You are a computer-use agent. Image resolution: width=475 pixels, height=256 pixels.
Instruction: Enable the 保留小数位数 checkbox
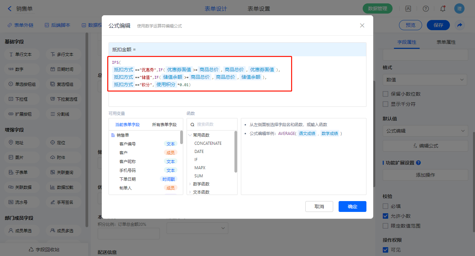pyautogui.click(x=385, y=94)
